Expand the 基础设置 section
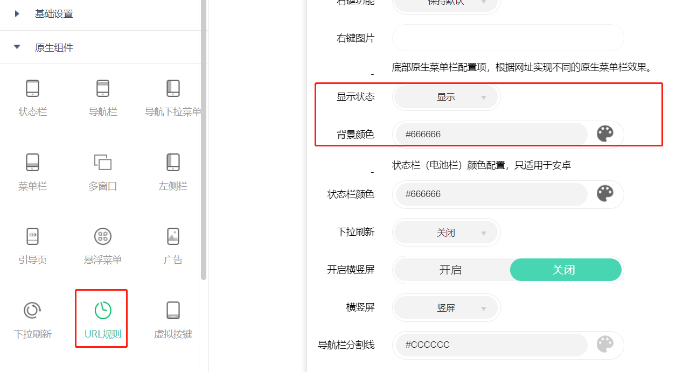The image size is (676, 372). pyautogui.click(x=53, y=14)
